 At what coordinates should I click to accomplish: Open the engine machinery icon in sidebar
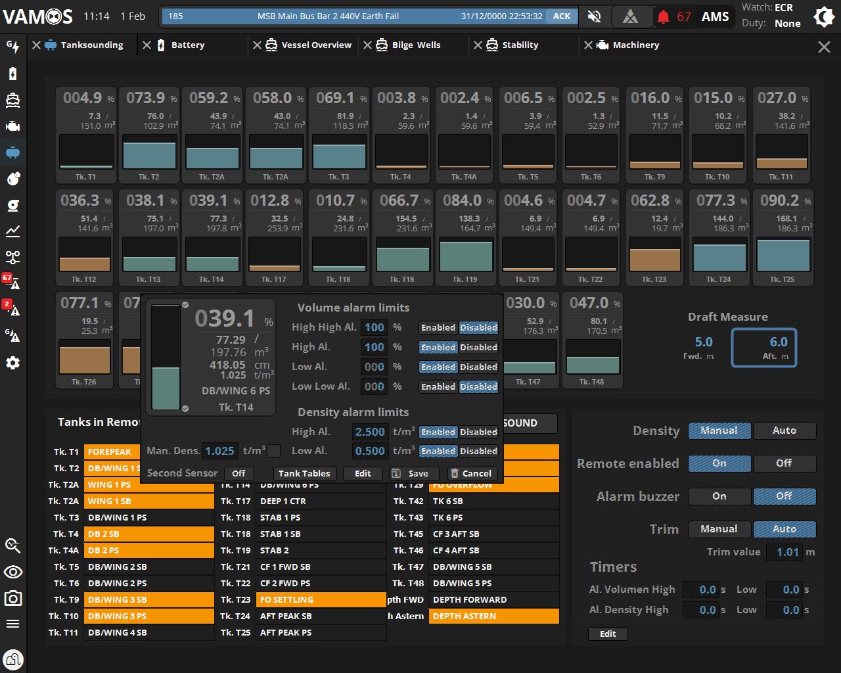[x=12, y=126]
